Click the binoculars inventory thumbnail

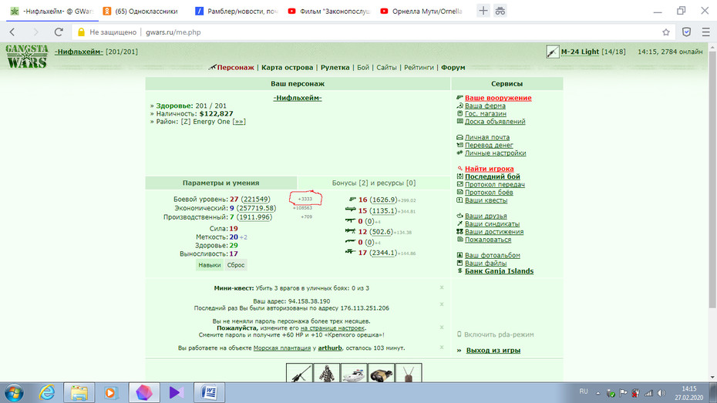381,373
